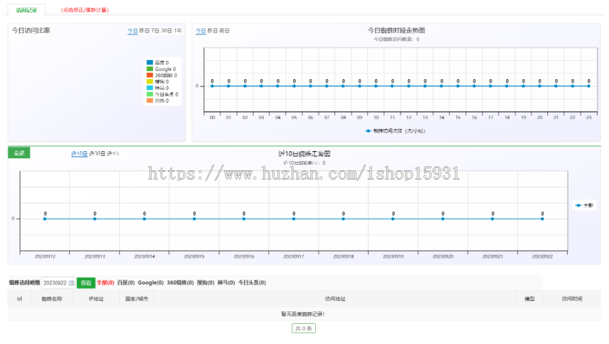Click the 蜘蛛名称 column header
Image resolution: width=609 pixels, height=344 pixels.
pyautogui.click(x=52, y=299)
